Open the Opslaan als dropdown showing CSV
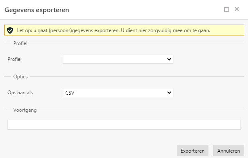 point(118,93)
